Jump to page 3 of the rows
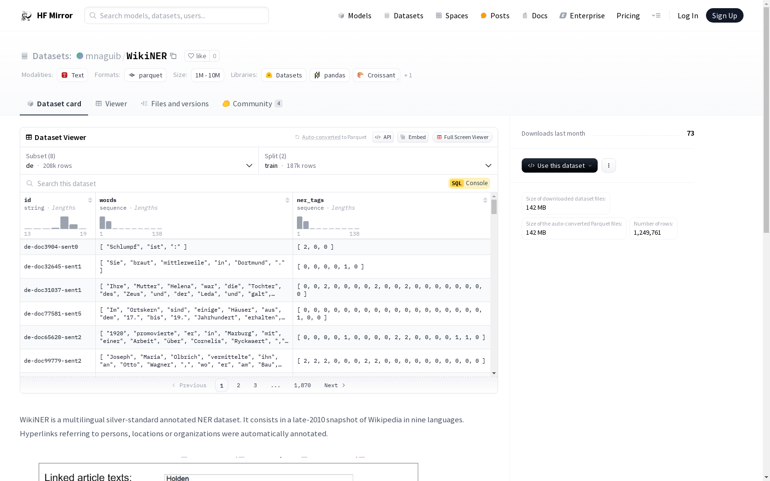 (x=255, y=385)
